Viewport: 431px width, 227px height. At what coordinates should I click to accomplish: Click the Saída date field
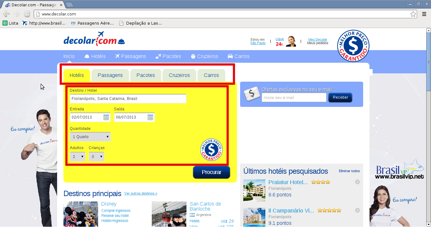coord(134,117)
